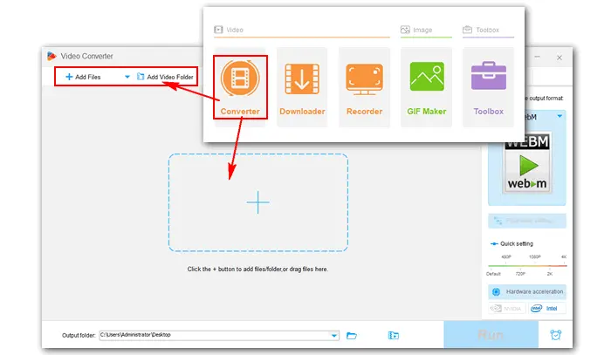Switch to the Image category tab

pyautogui.click(x=416, y=30)
